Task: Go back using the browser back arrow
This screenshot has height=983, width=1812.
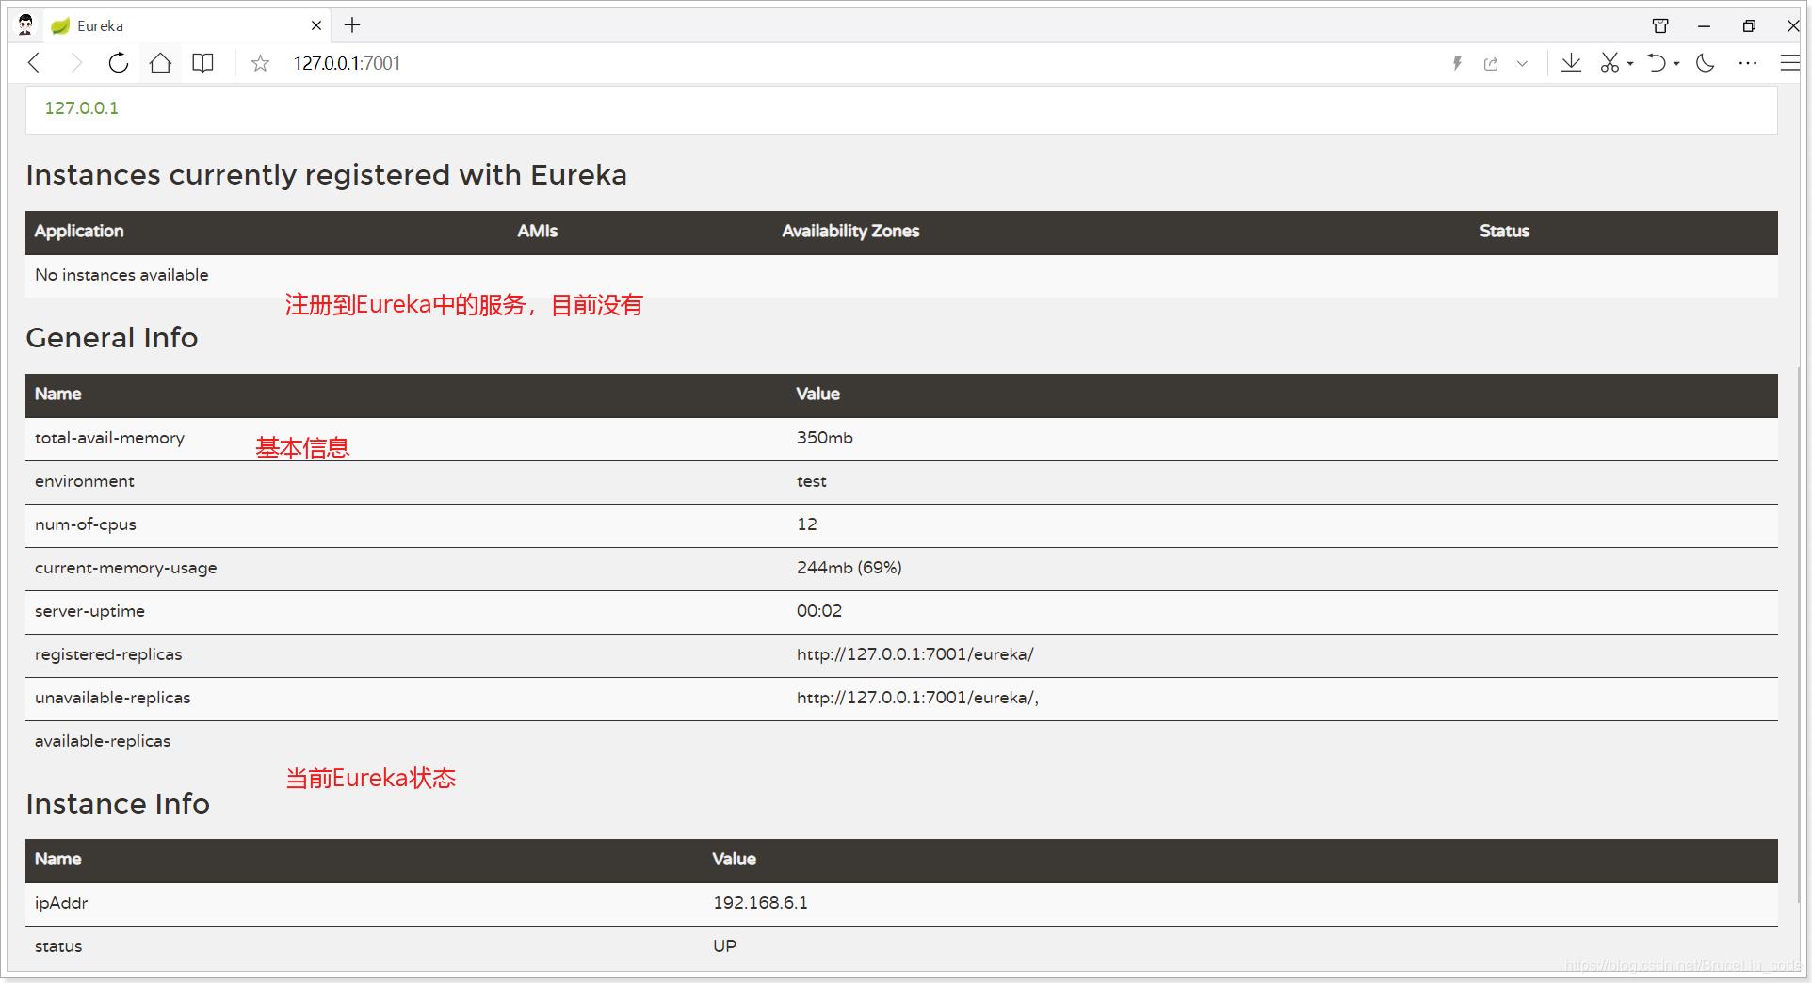Action: click(x=35, y=63)
